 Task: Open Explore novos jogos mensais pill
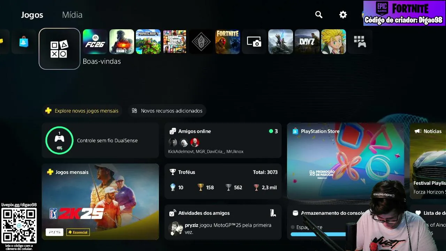(x=82, y=111)
